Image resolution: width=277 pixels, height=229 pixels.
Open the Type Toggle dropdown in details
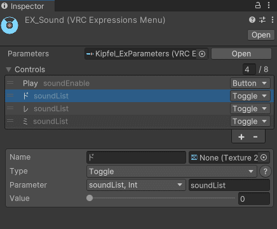pos(172,171)
